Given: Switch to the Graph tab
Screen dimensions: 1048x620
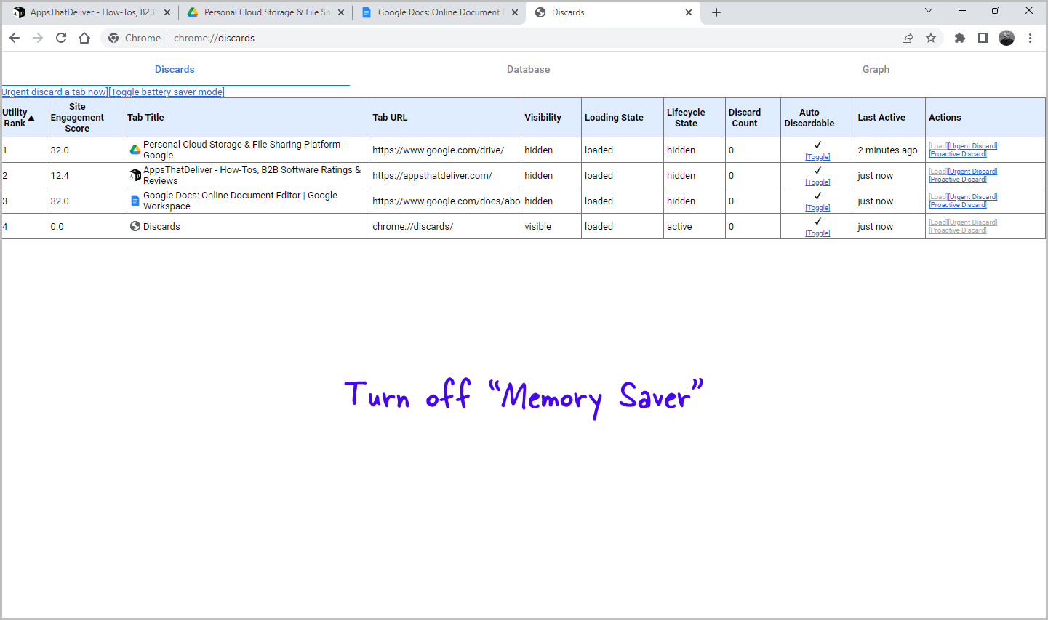Looking at the screenshot, I should [876, 69].
